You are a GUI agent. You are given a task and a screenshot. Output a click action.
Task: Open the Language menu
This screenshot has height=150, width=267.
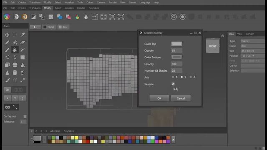[145, 2]
